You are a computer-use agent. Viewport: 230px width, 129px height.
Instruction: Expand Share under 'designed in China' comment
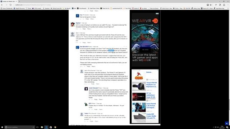[92, 19]
